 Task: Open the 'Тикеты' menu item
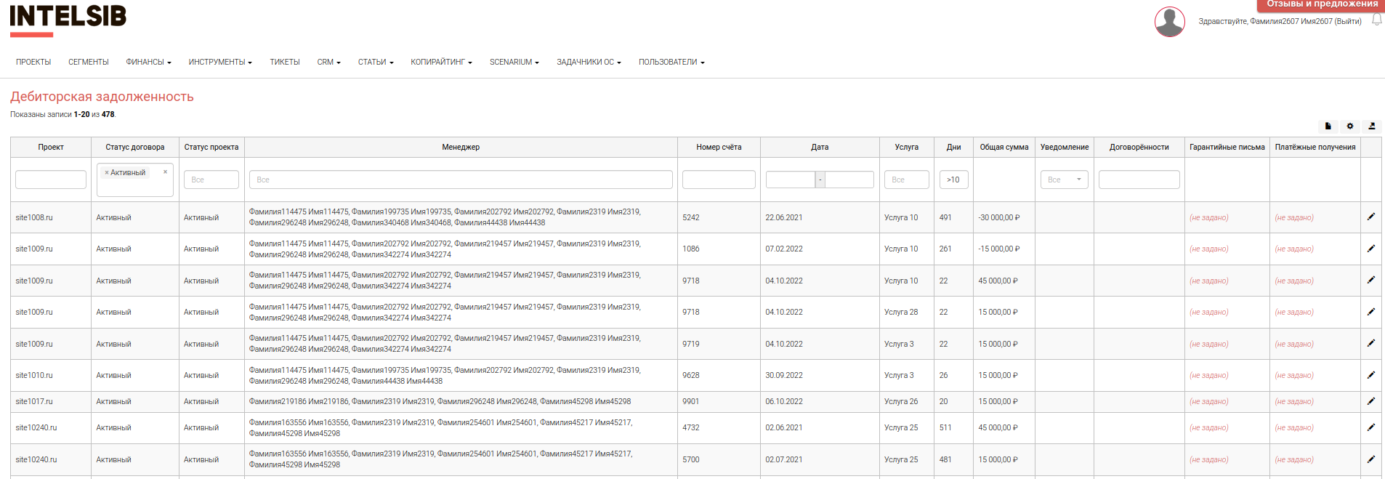click(x=284, y=63)
